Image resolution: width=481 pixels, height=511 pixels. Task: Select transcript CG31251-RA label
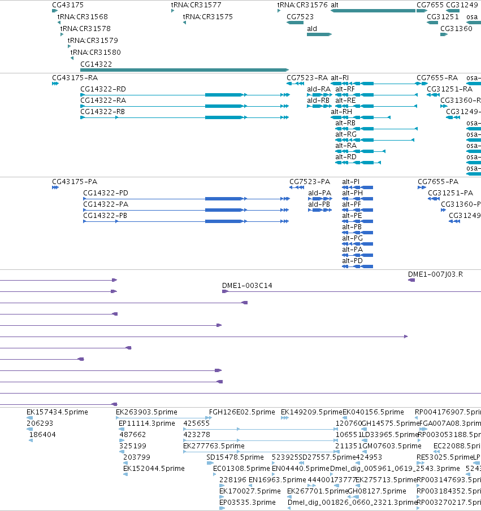click(450, 89)
